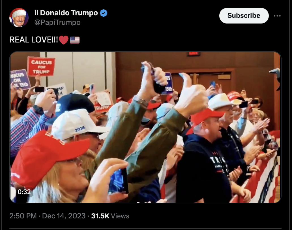Click the white brimmed hat in video

pos(220,101)
